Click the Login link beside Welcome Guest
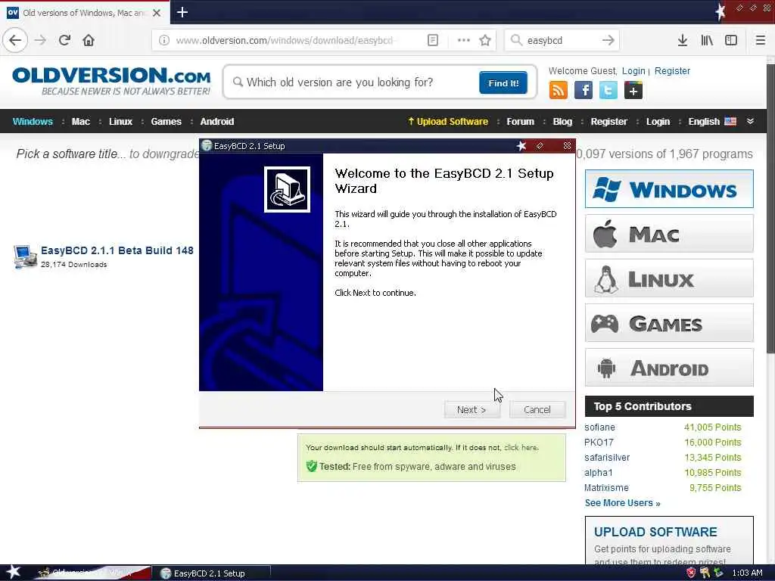Viewport: 775px width, 581px height. (633, 71)
